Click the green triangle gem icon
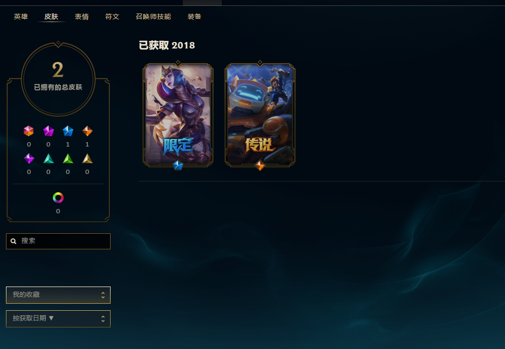This screenshot has width=505, height=349. (x=68, y=158)
